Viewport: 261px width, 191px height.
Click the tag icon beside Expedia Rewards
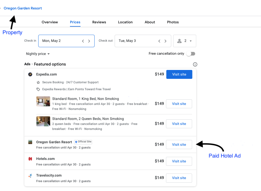click(38, 89)
